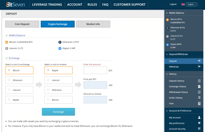Select Litecoin as coin to exchange
This screenshot has width=205, height=132.
(19, 90)
